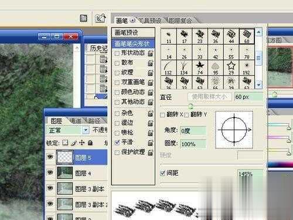Screen dimensions: 293x220
Task: Open the 画笔 palette flyout menu arrow
Action: point(132,20)
